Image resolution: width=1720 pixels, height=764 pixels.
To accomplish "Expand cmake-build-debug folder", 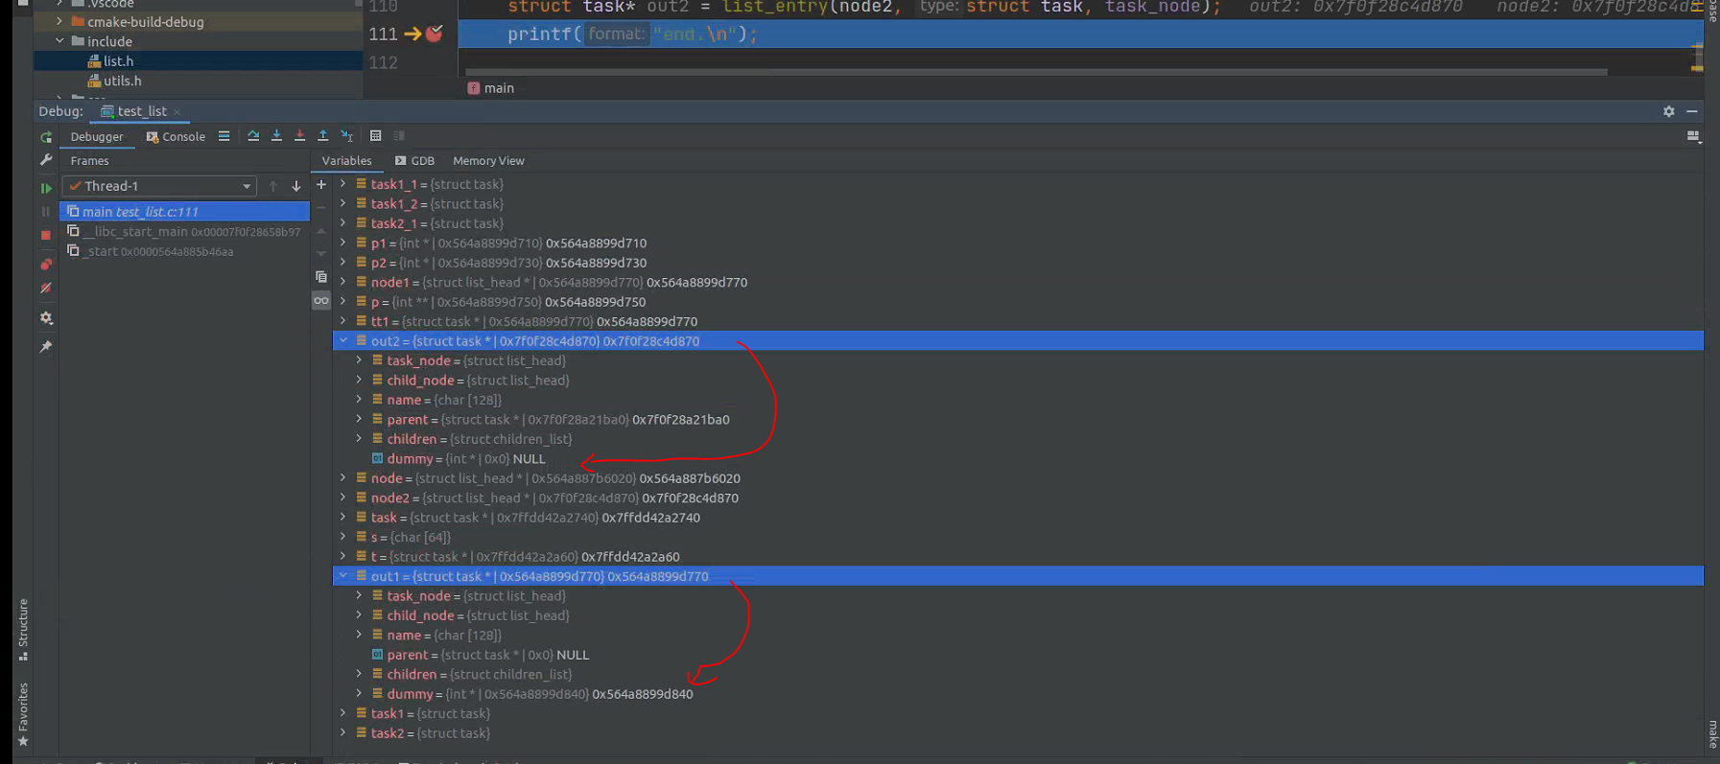I will 59,21.
